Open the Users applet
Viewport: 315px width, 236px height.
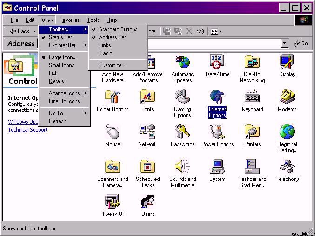tap(147, 205)
